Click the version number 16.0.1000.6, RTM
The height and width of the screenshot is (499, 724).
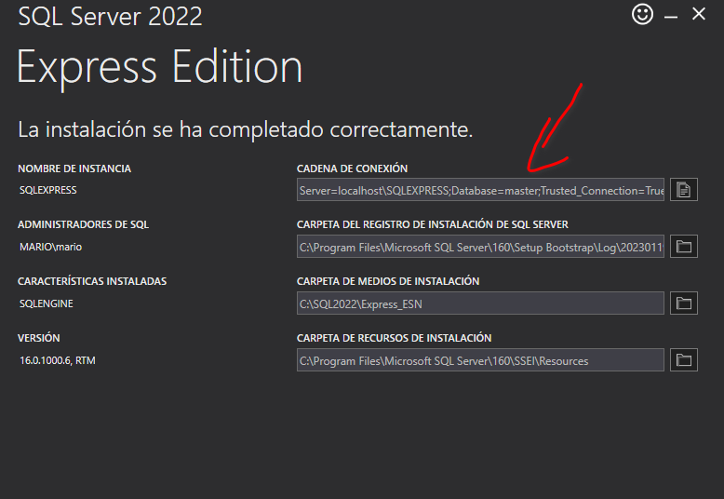point(58,360)
